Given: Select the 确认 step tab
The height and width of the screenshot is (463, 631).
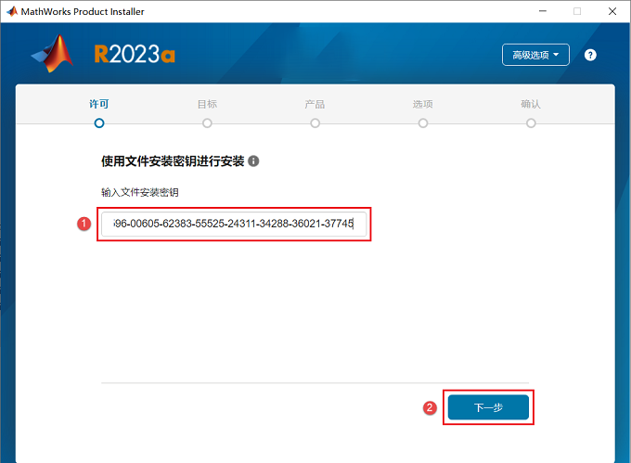Looking at the screenshot, I should pos(531,104).
